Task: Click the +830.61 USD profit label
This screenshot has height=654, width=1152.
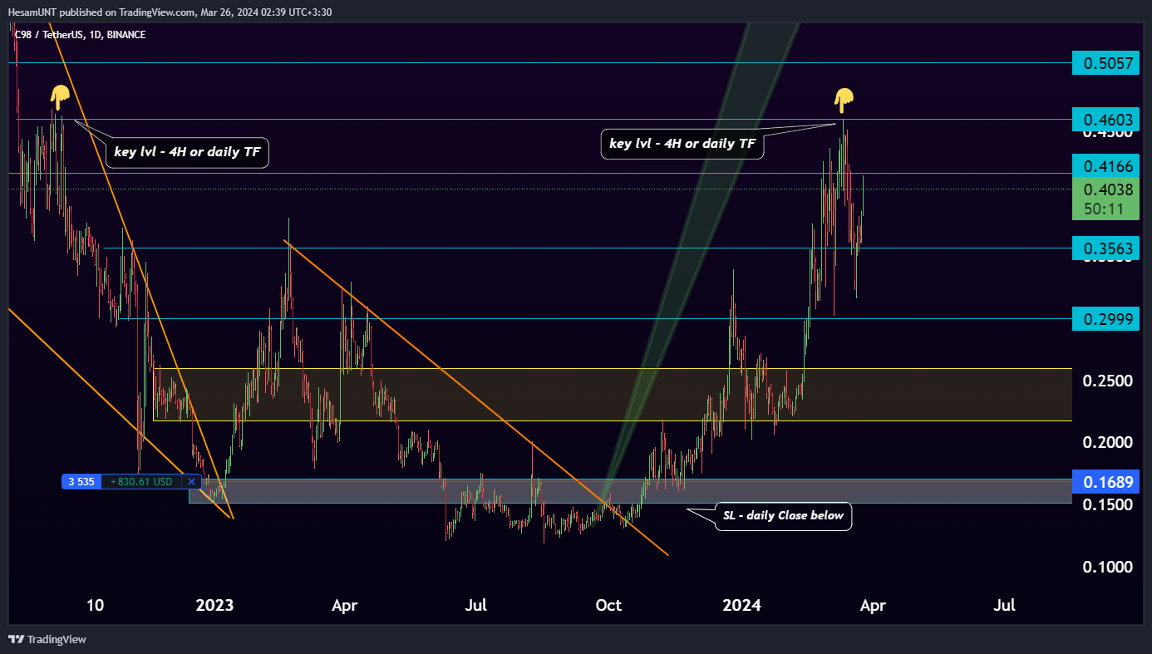Action: click(141, 481)
